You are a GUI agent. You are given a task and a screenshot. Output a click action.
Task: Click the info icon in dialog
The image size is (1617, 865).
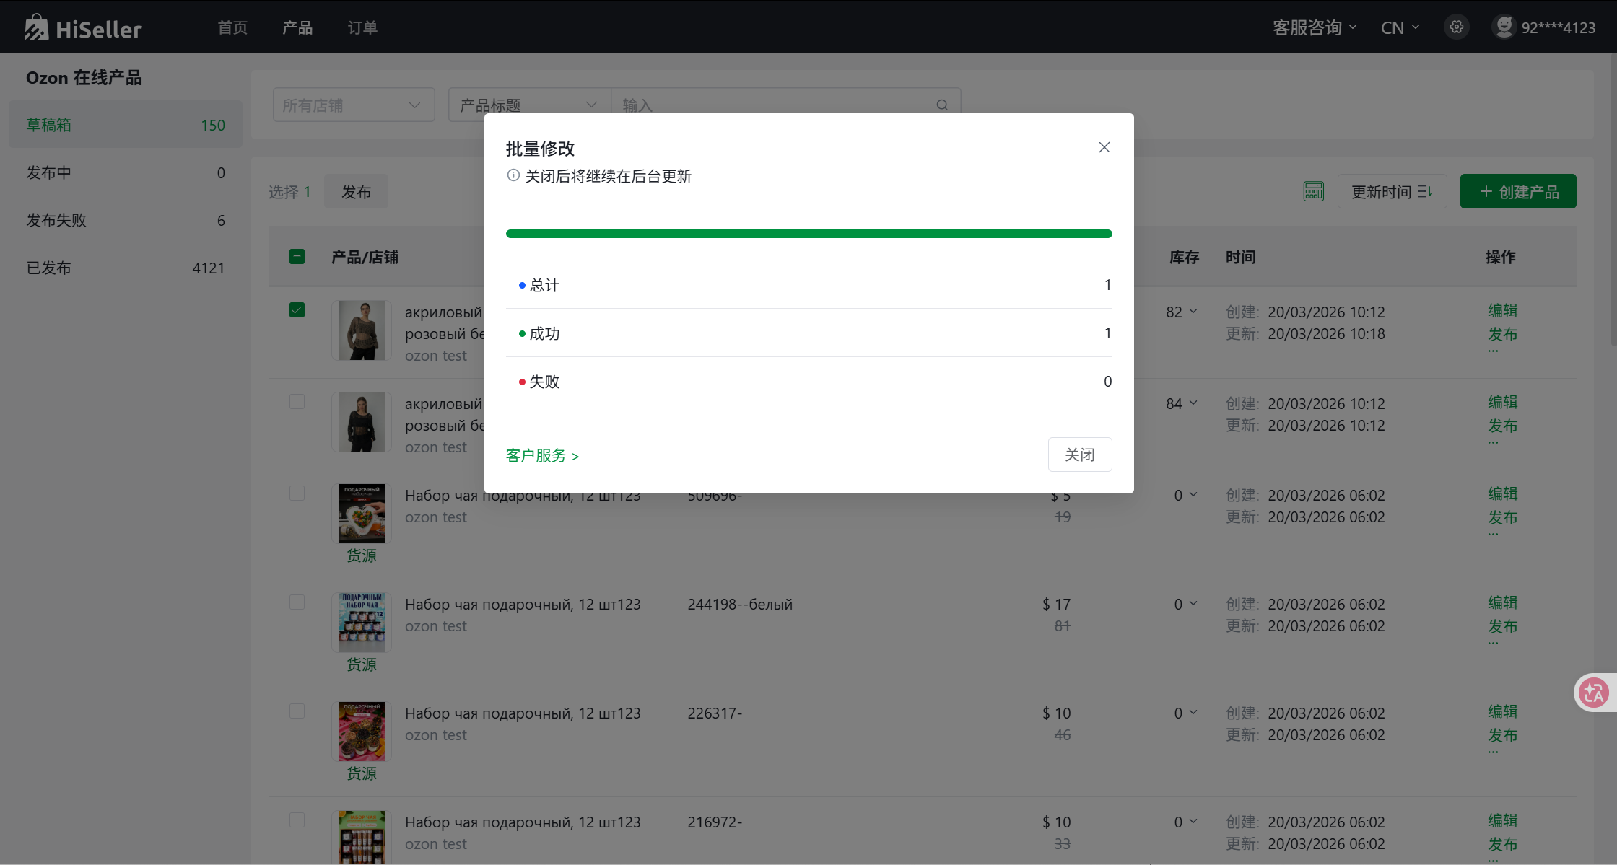[513, 175]
